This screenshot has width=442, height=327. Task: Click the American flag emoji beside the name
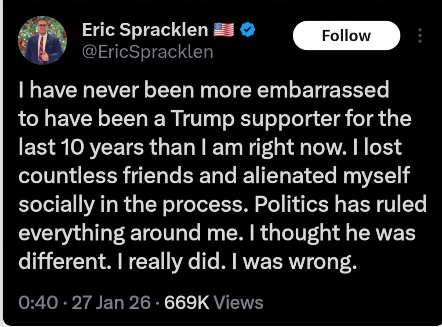coord(224,30)
